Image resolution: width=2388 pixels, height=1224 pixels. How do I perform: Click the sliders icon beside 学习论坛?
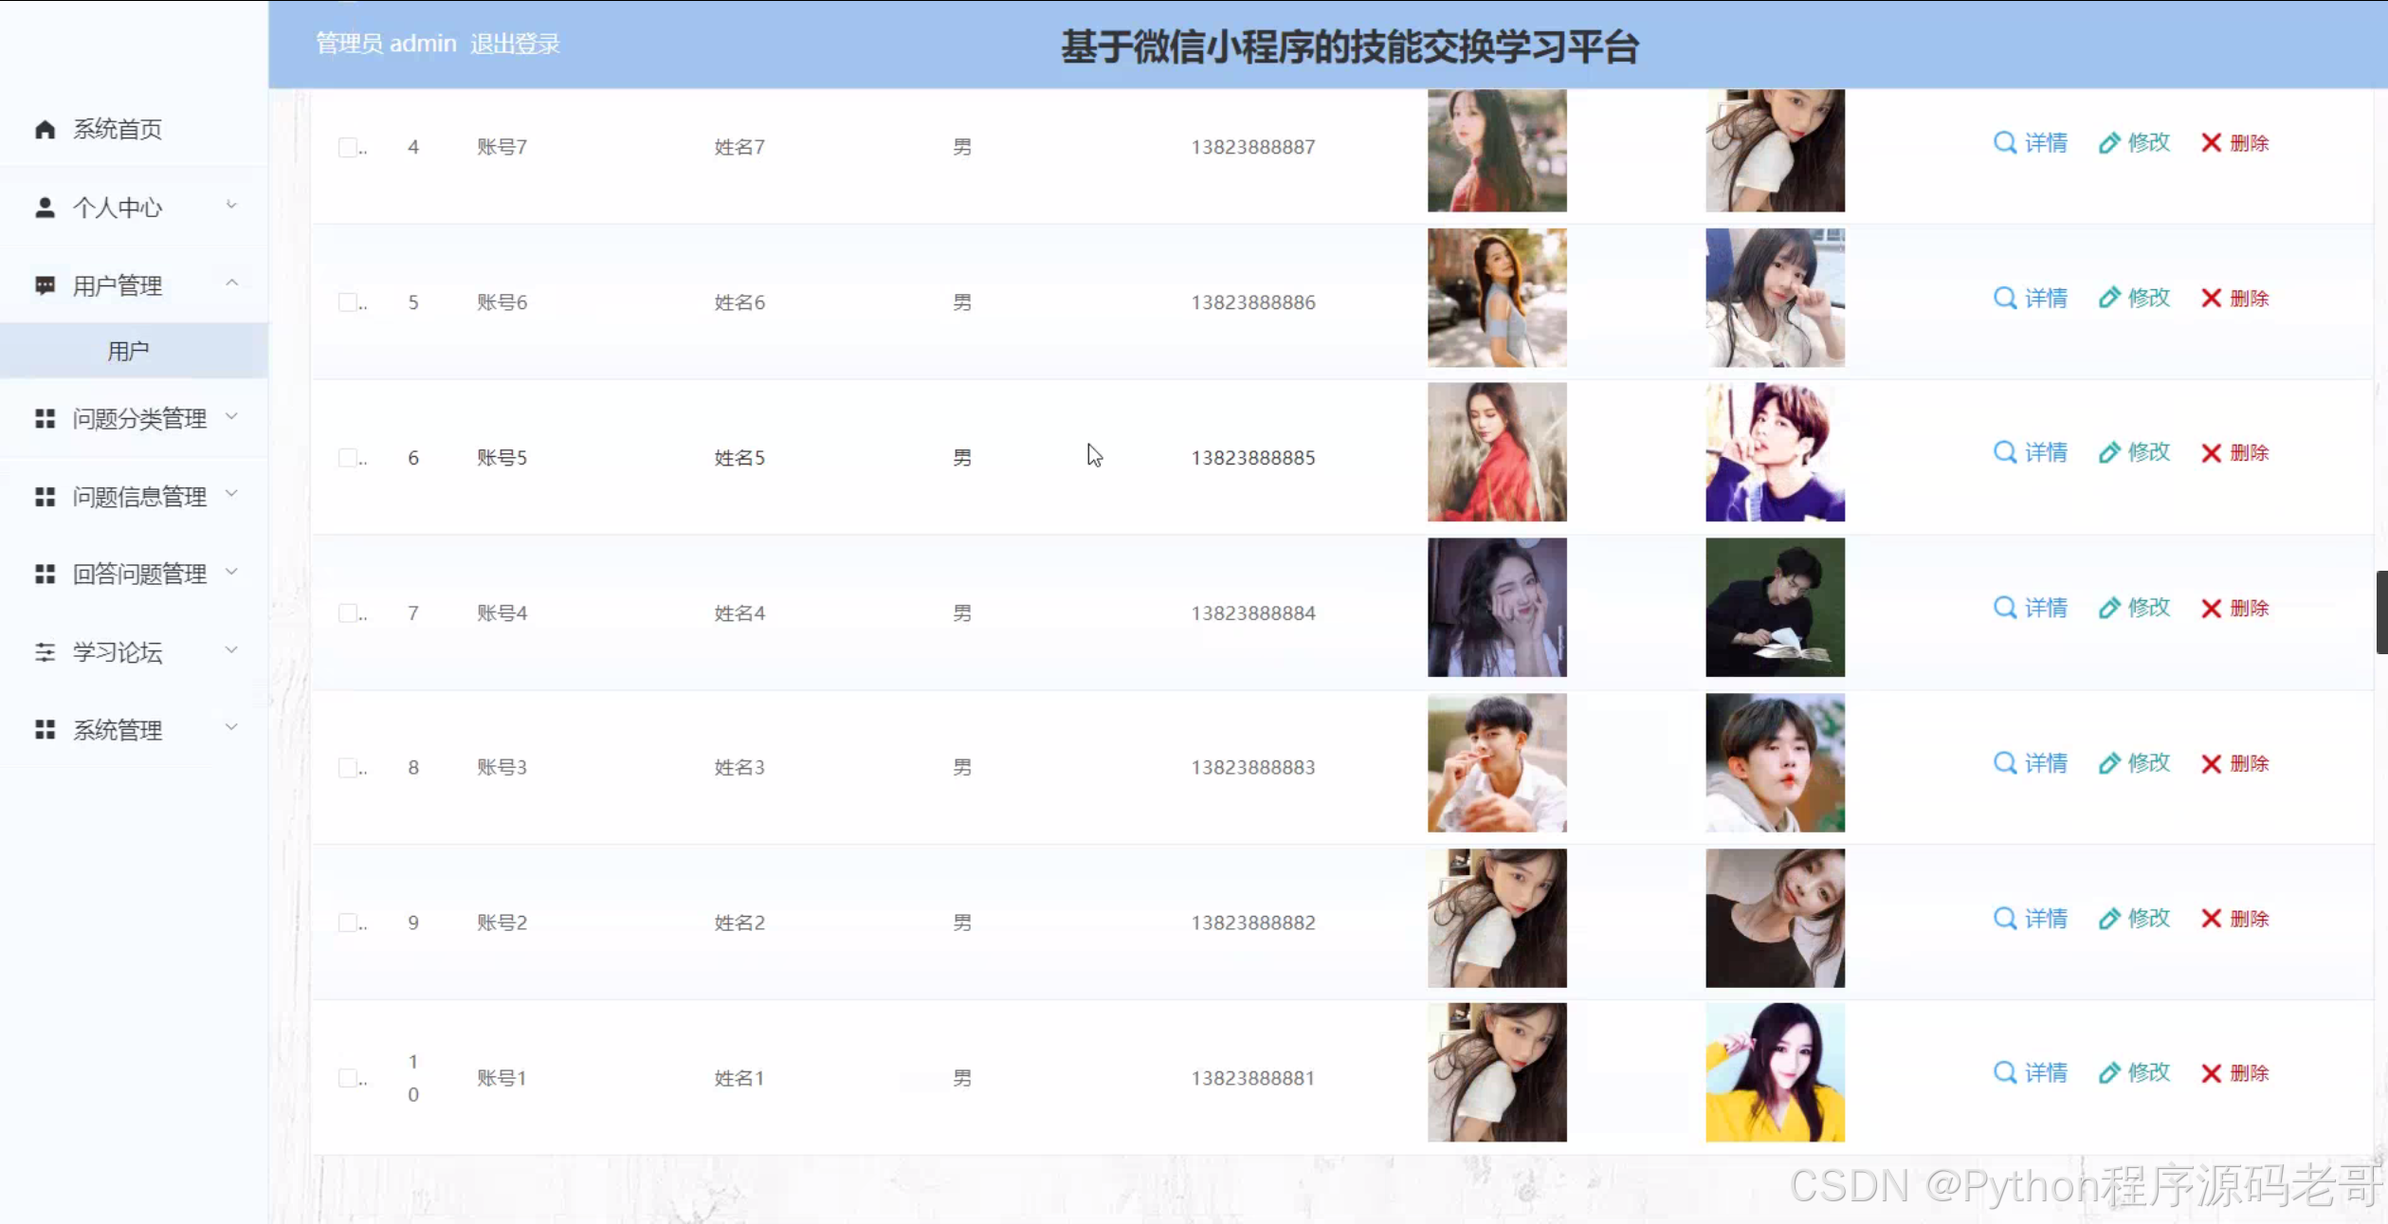coord(45,652)
